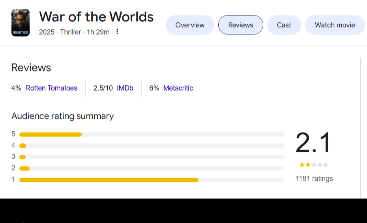The width and height of the screenshot is (367, 223).
Task: Click the War of the Worlds poster thumbnail
Action: 21,22
